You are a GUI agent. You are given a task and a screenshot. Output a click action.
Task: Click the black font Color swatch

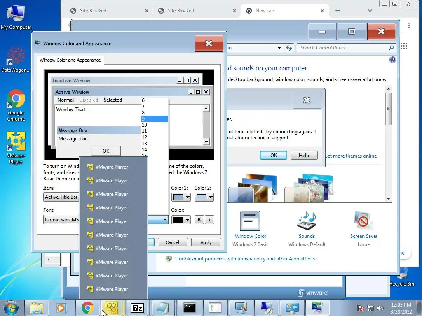coord(178,220)
